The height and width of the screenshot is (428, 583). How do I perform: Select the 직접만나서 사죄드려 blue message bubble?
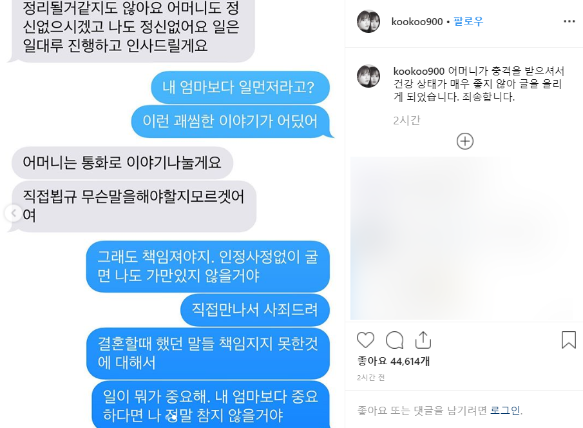point(255,309)
